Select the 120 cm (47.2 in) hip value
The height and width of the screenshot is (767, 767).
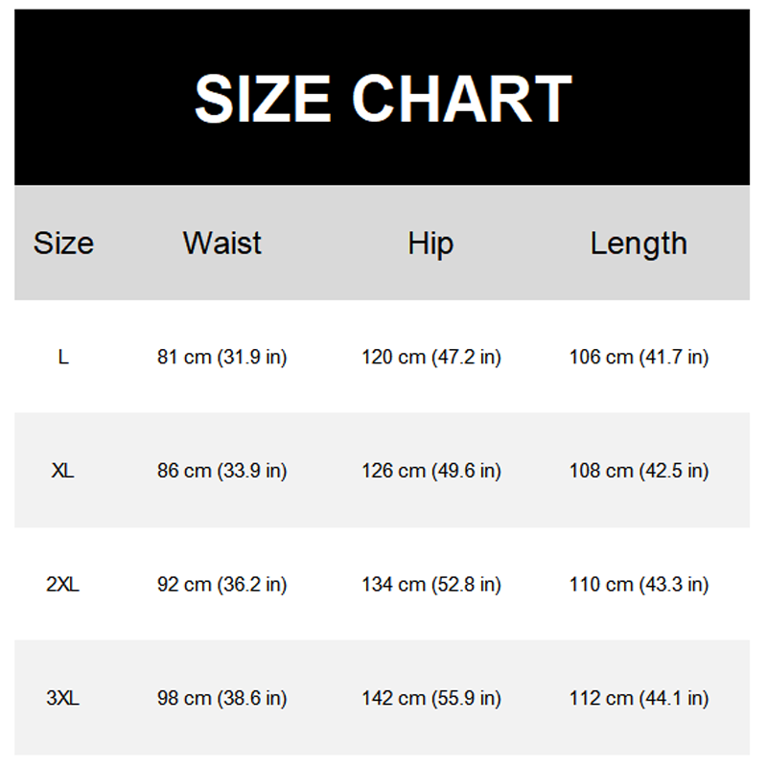tap(431, 358)
